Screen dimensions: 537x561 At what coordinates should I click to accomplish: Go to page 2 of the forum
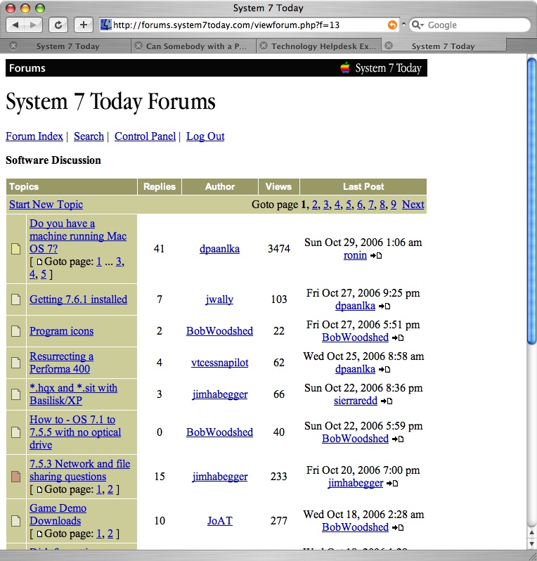pos(315,205)
